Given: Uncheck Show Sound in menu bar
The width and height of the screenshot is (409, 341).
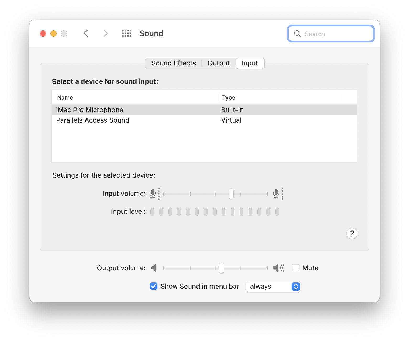Looking at the screenshot, I should [154, 286].
